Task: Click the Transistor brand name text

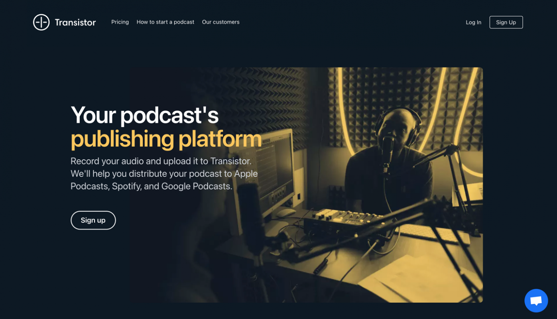Action: 75,22
